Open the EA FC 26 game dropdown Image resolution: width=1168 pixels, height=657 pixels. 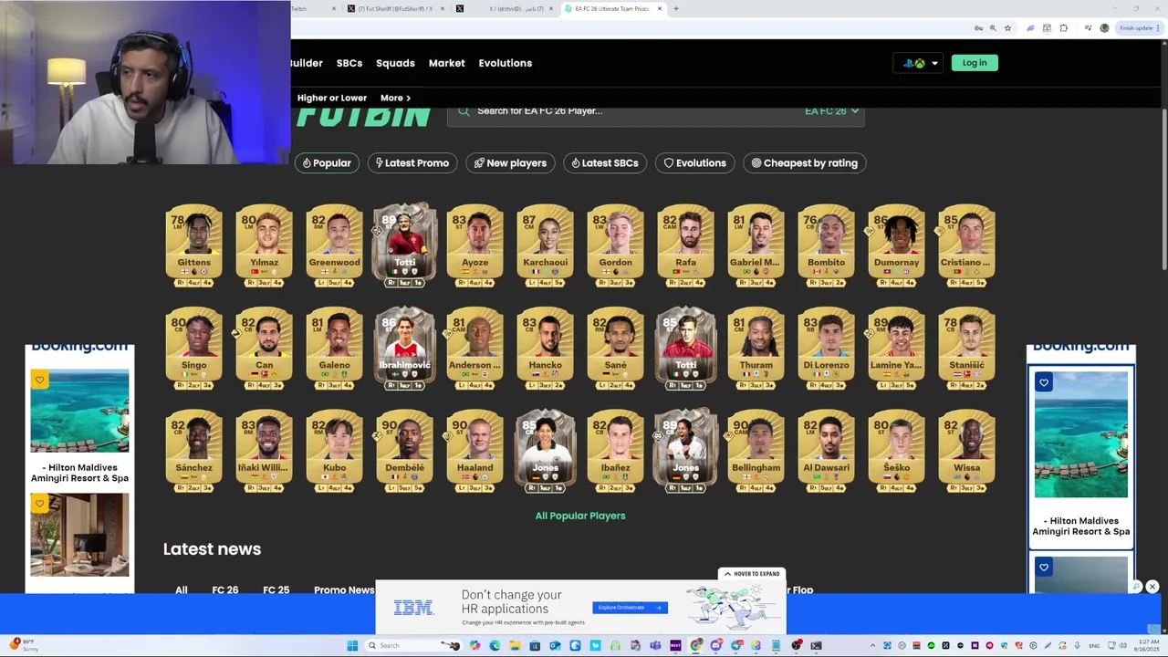coord(831,111)
